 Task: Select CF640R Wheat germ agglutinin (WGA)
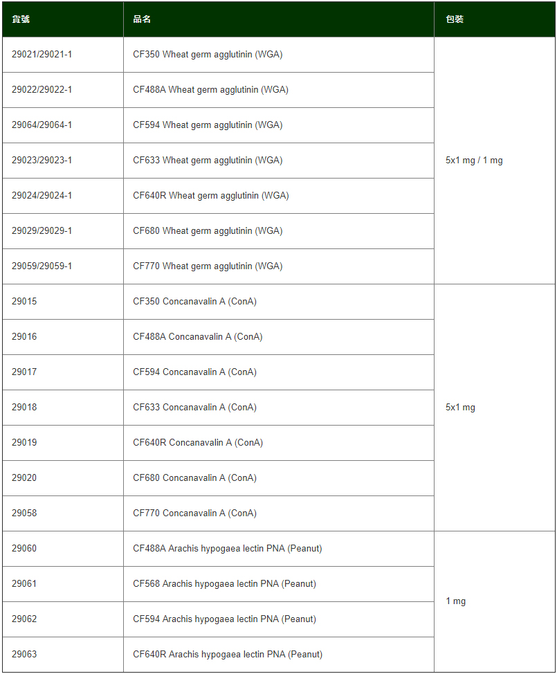point(210,196)
